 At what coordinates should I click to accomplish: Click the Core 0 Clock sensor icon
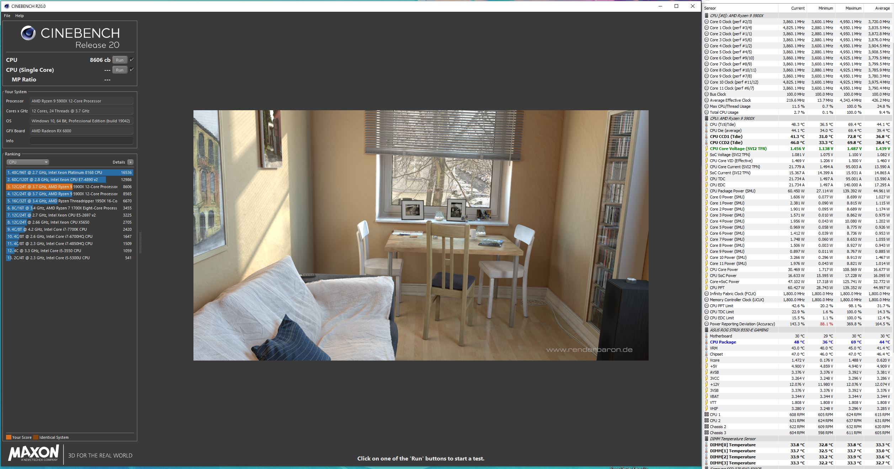click(706, 22)
